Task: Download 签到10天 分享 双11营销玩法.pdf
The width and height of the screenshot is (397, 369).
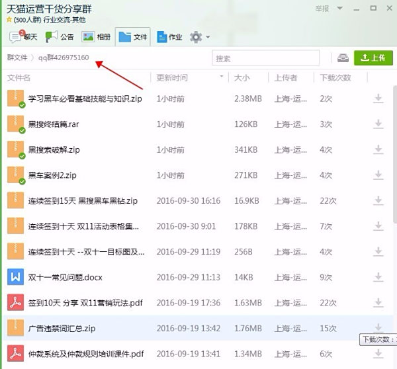Action: coord(378,303)
